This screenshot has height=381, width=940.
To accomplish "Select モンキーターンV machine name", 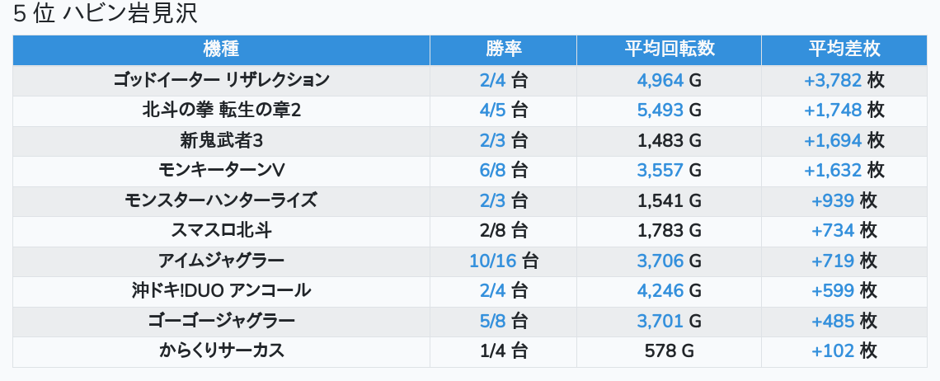I will click(221, 170).
